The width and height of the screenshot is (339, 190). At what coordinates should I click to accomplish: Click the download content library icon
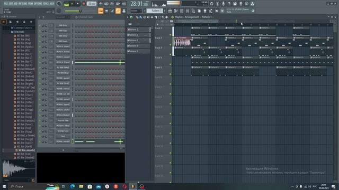[x=252, y=4]
